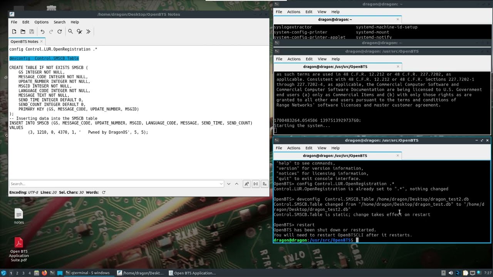Go to next search match arrow
The height and width of the screenshot is (277, 493).
coord(229,184)
